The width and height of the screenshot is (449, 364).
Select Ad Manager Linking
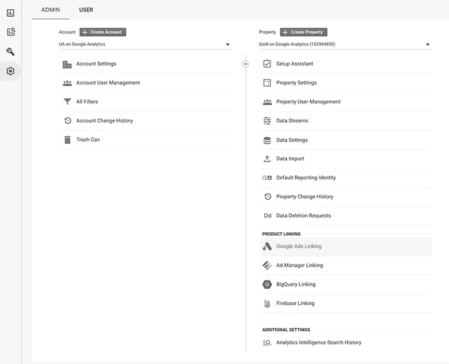(345, 265)
